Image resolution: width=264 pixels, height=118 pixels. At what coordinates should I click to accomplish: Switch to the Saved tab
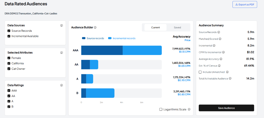pos(177,27)
